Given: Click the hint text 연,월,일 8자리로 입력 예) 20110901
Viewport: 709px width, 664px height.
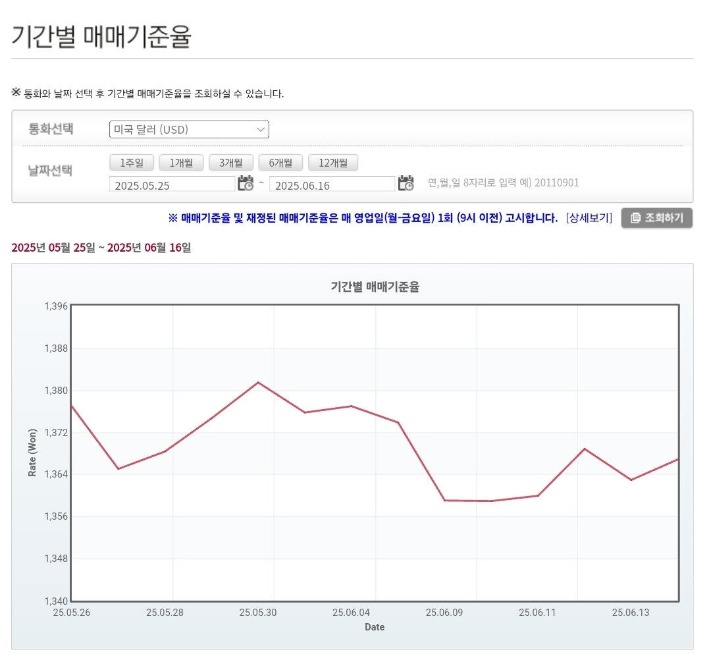Looking at the screenshot, I should pos(503,182).
